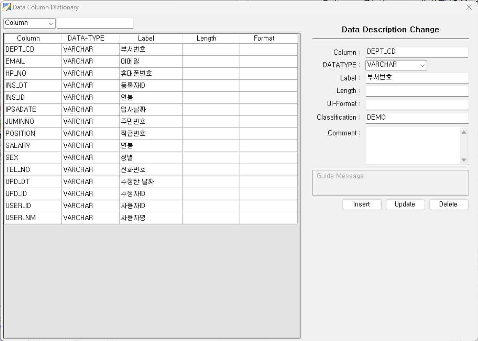Click the search text box beside Column dropdown
The width and height of the screenshot is (478, 341).
(95, 23)
